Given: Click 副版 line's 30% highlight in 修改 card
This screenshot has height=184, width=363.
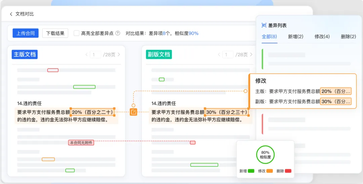Looking at the screenshot, I should coord(336,102).
